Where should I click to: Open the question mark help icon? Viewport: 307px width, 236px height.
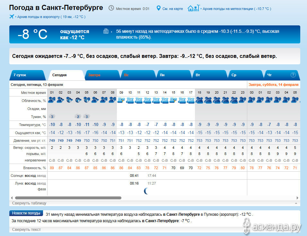(x=293, y=75)
